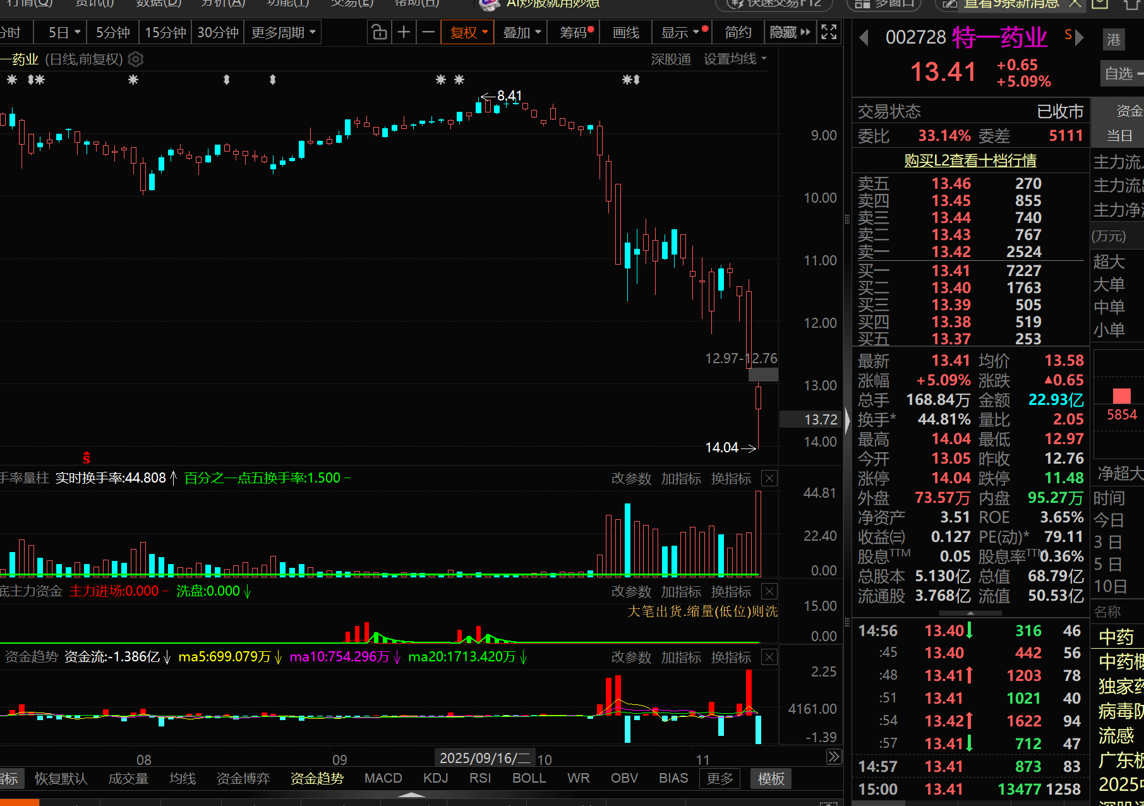The height and width of the screenshot is (806, 1144).
Task: Zoom in chart with plus icon
Action: [404, 32]
